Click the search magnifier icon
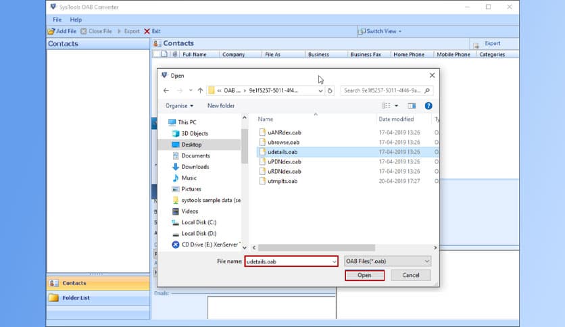 tap(427, 91)
